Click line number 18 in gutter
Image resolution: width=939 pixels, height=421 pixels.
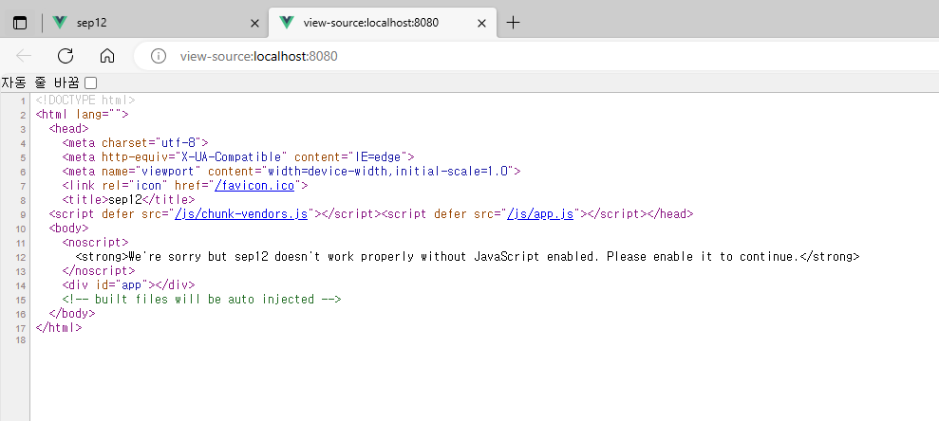pos(20,340)
